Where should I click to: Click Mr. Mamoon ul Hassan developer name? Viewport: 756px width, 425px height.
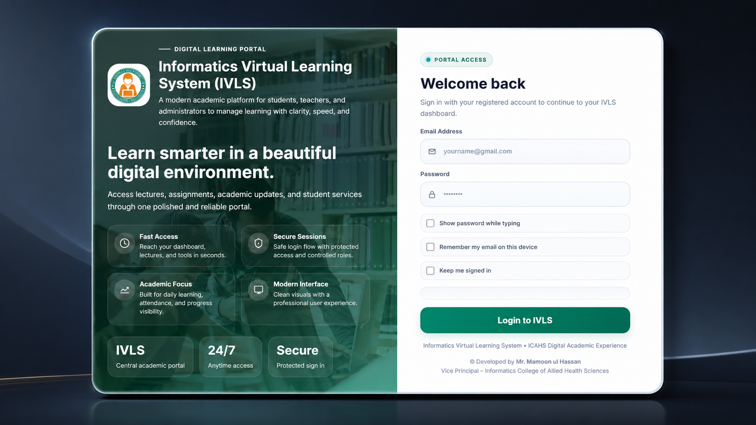pyautogui.click(x=548, y=362)
